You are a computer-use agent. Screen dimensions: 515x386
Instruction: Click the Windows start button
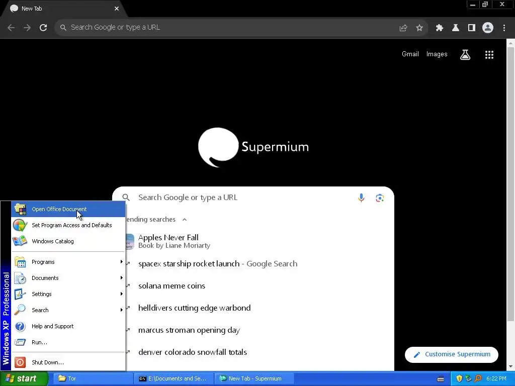(24, 379)
